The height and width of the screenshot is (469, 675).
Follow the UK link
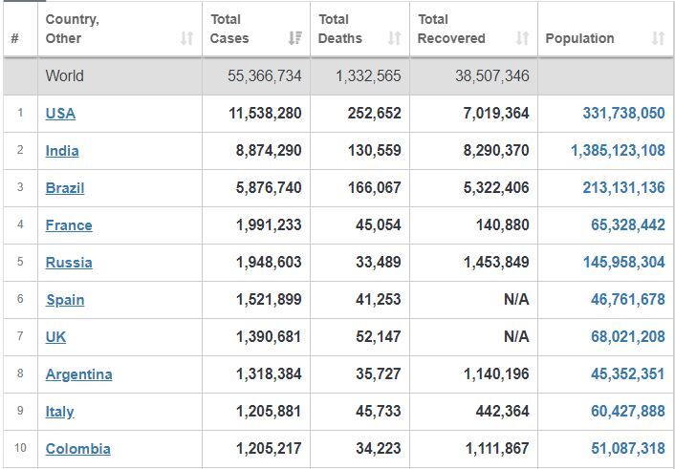pos(55,337)
